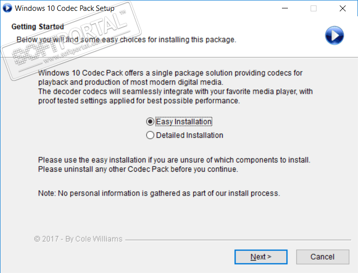This screenshot has width=358, height=273.
Task: Continue setup with the Next button
Action: coord(261,257)
